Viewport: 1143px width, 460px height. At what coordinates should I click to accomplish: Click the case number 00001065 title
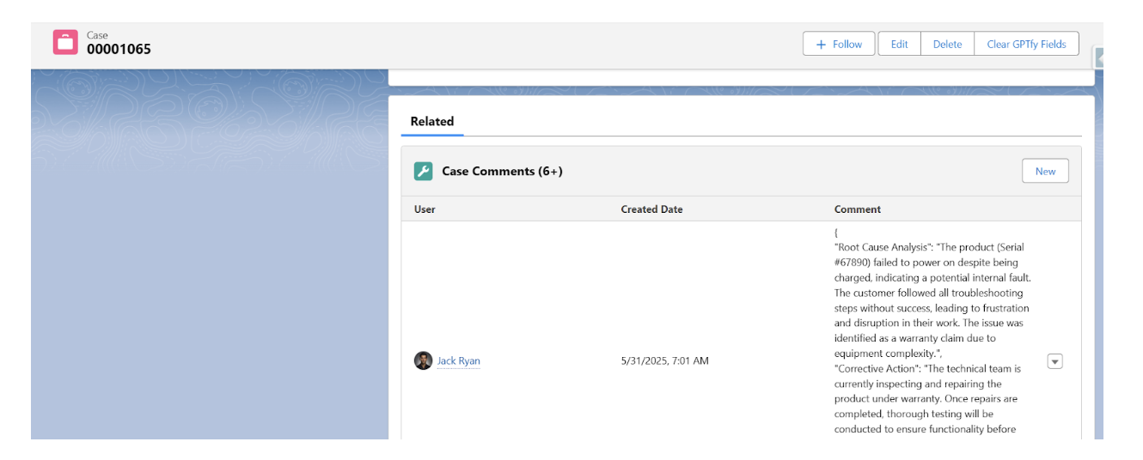(119, 49)
